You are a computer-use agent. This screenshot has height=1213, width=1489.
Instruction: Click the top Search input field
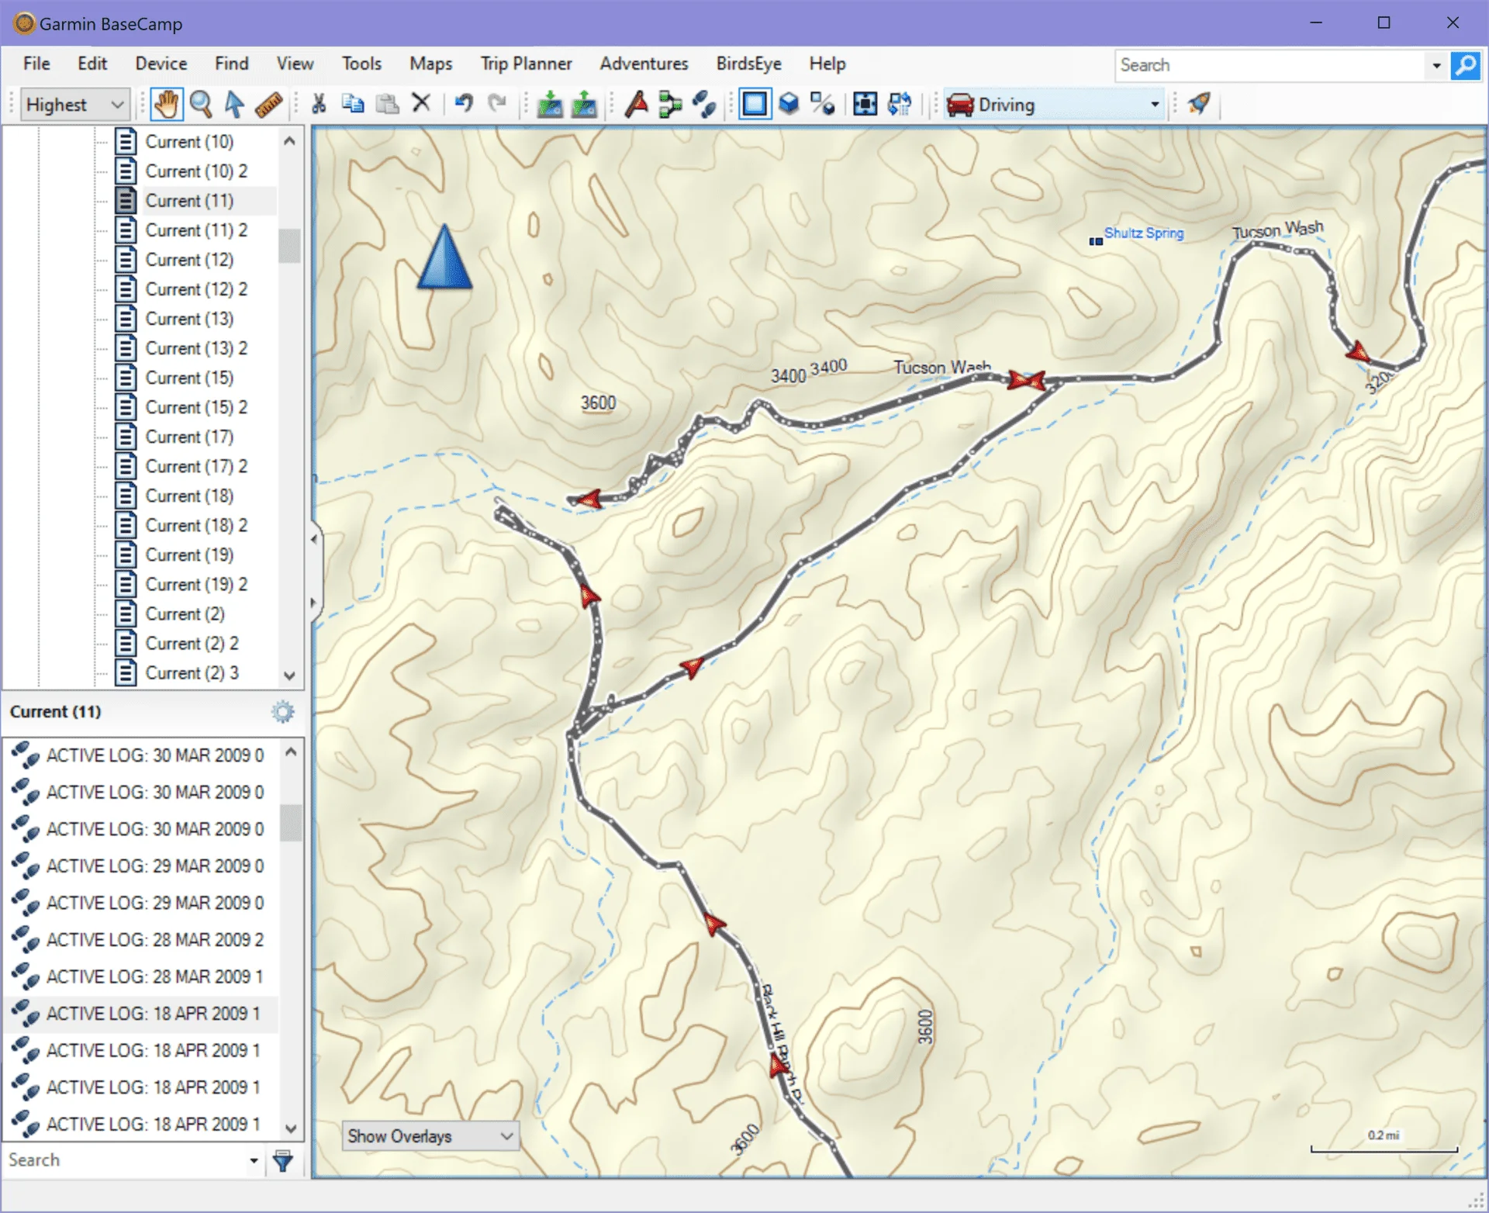(x=1270, y=65)
